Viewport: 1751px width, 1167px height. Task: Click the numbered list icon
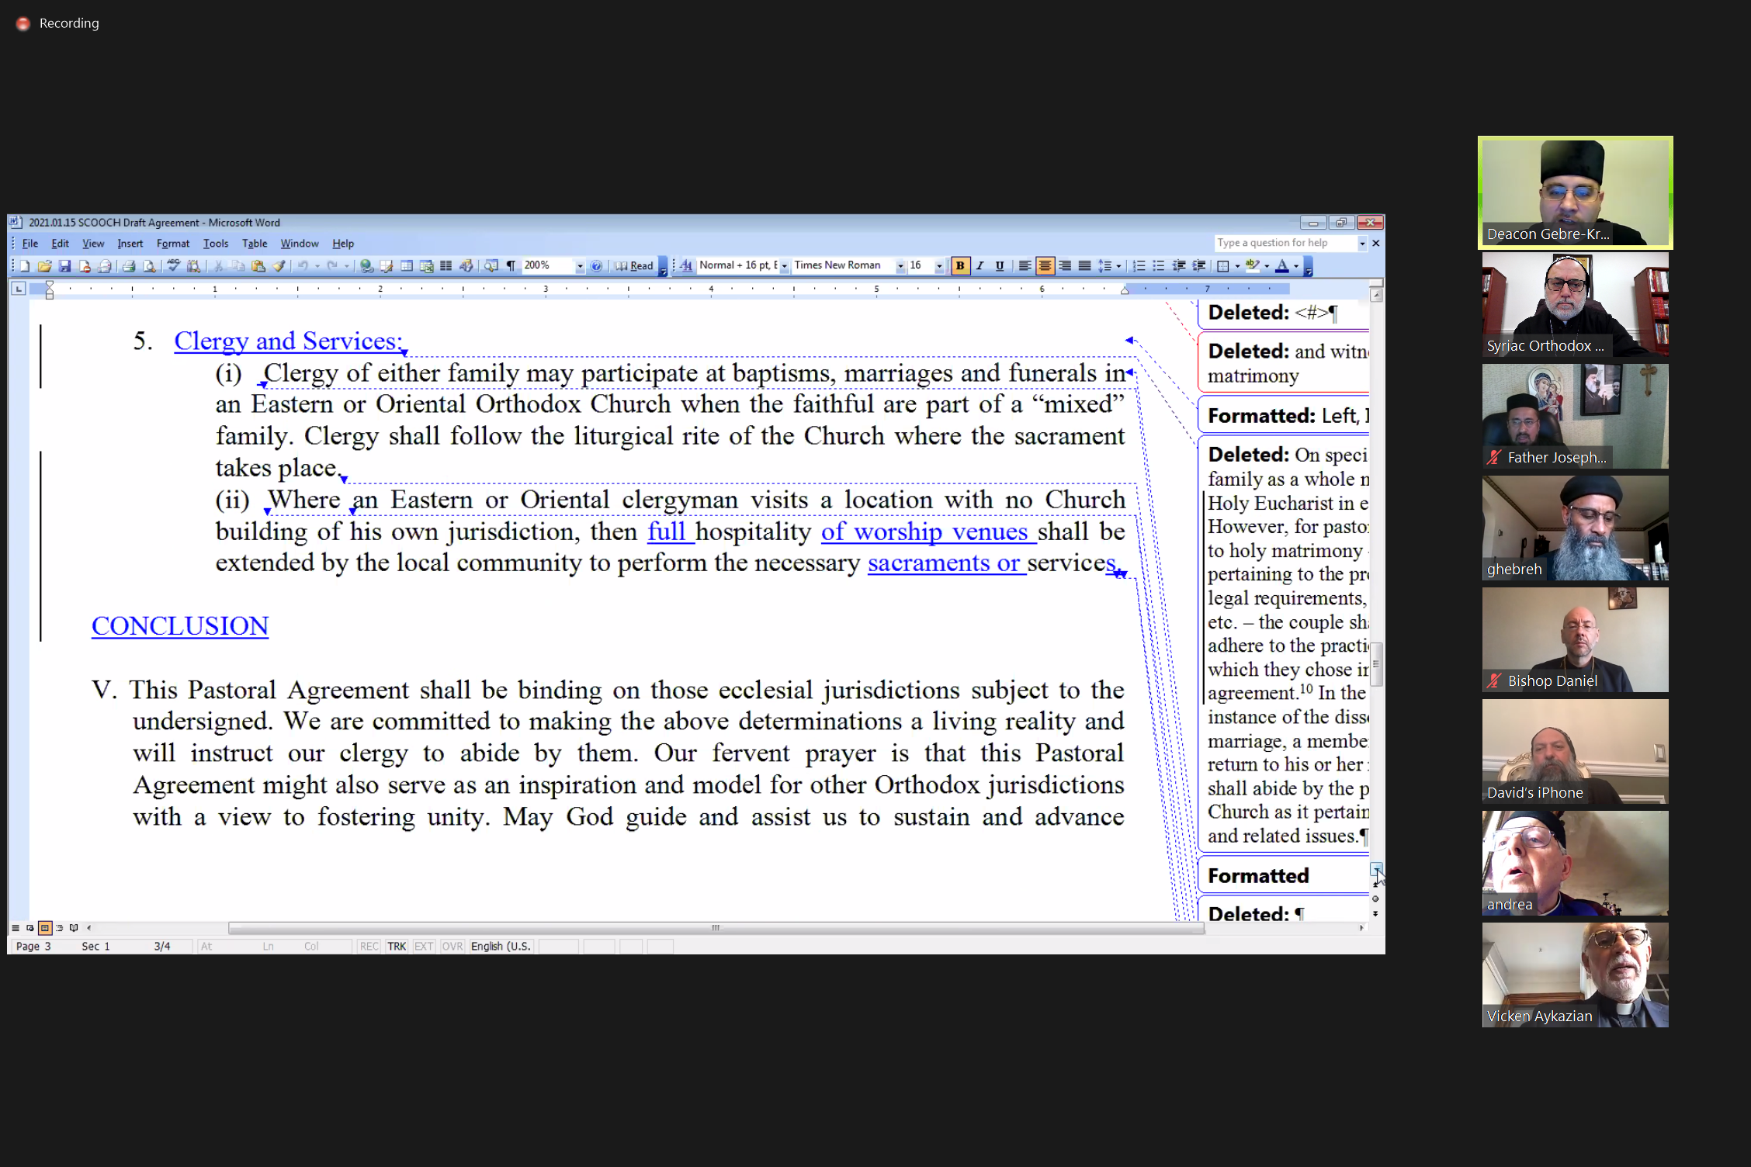[x=1139, y=266]
